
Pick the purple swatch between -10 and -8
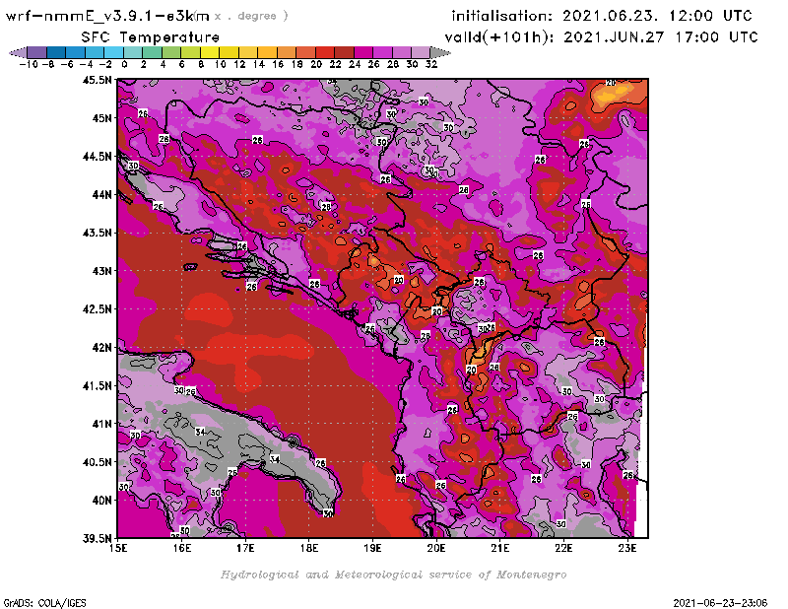click(x=37, y=53)
